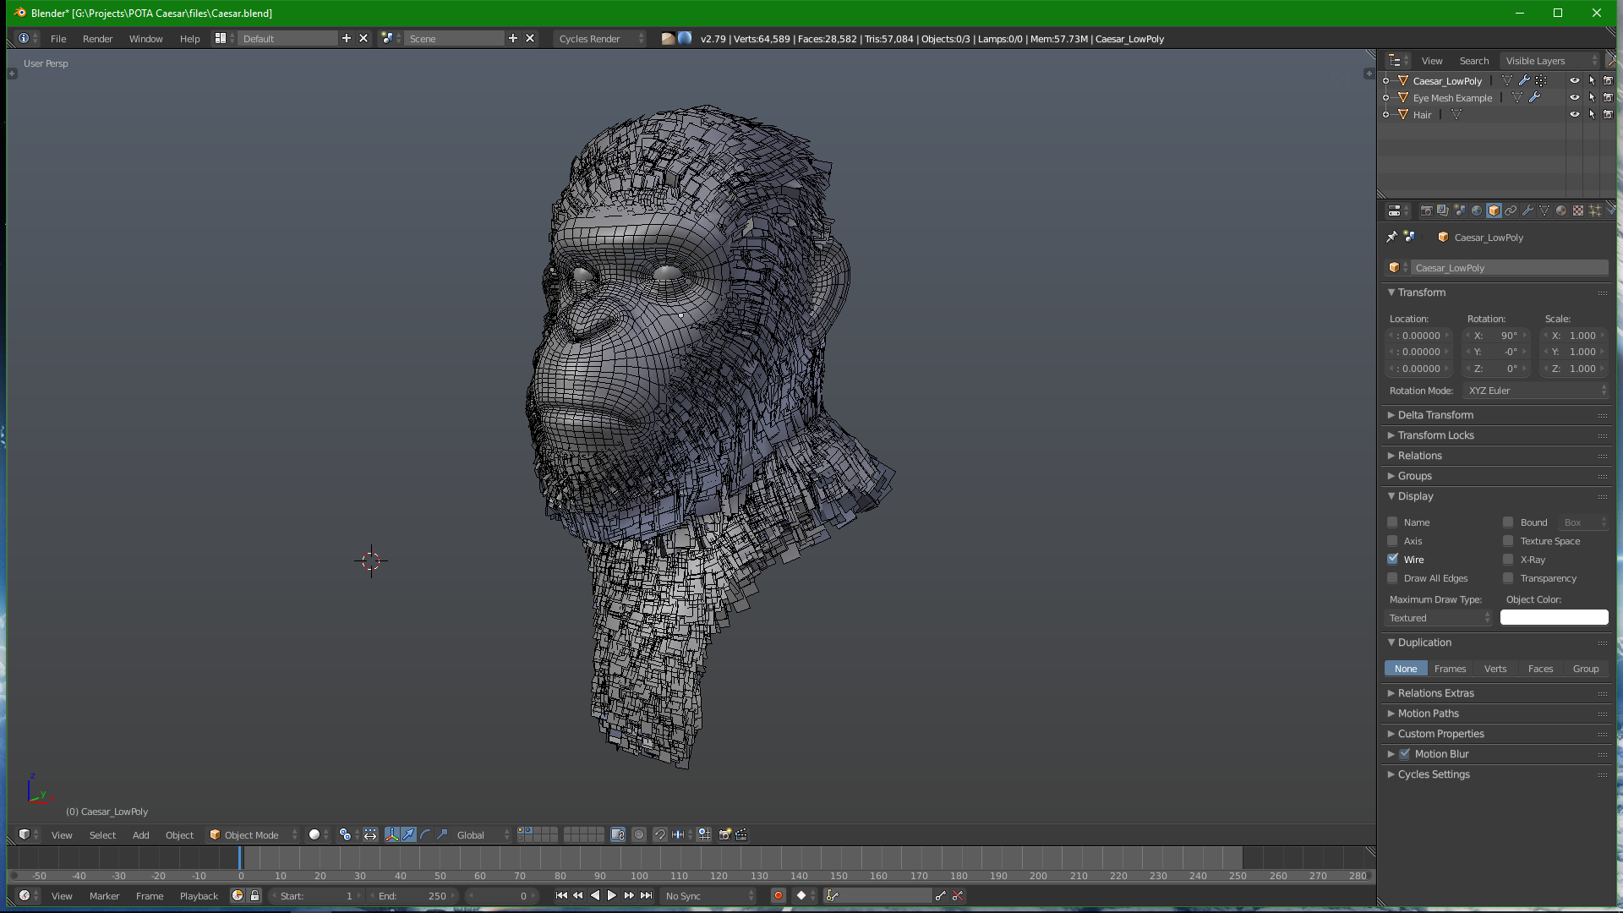The width and height of the screenshot is (1623, 913).
Task: Enable the Name display checkbox
Action: [x=1393, y=522]
